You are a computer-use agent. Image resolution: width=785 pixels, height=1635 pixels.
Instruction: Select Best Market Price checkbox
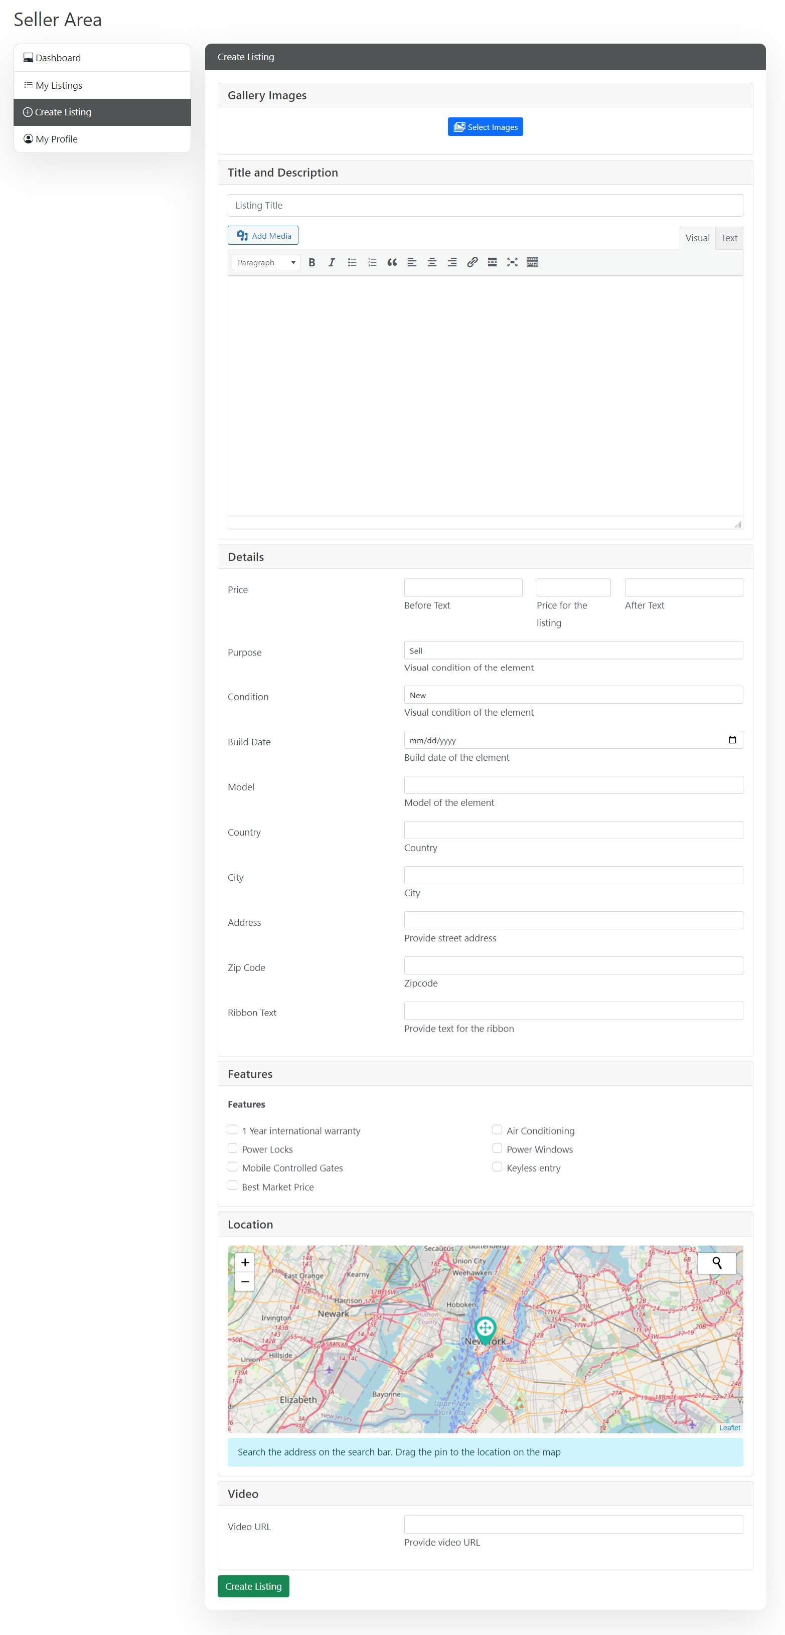point(233,1186)
